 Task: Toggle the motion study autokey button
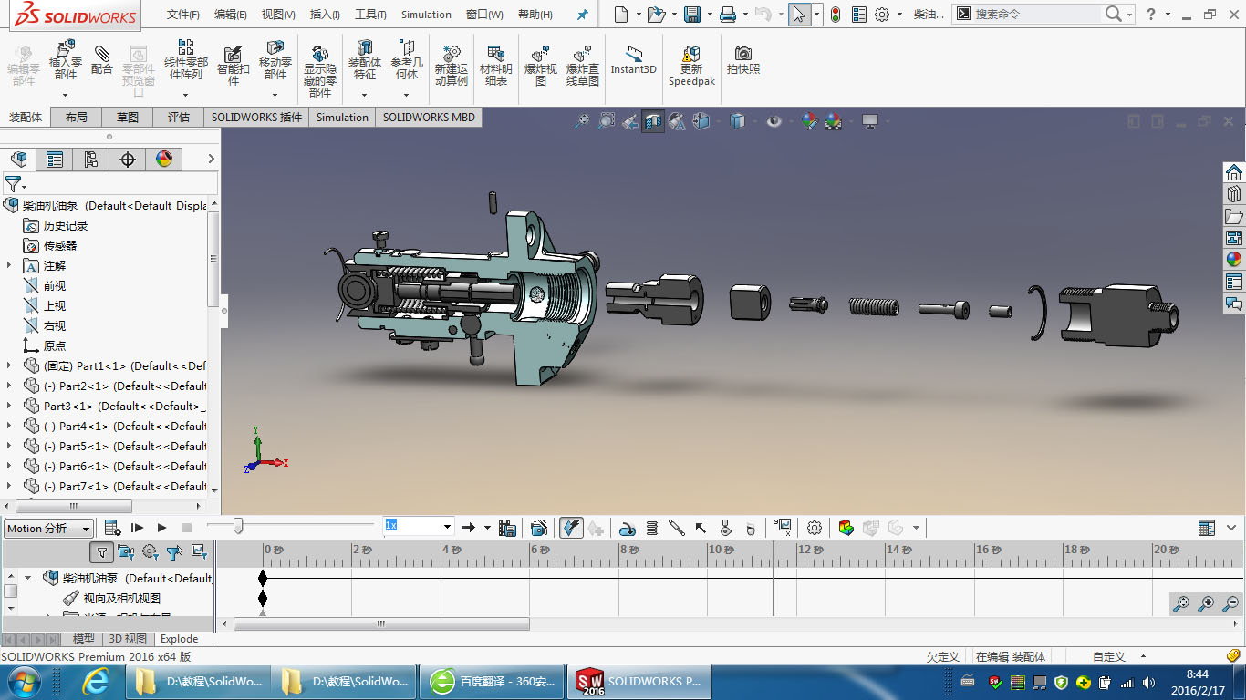(571, 528)
